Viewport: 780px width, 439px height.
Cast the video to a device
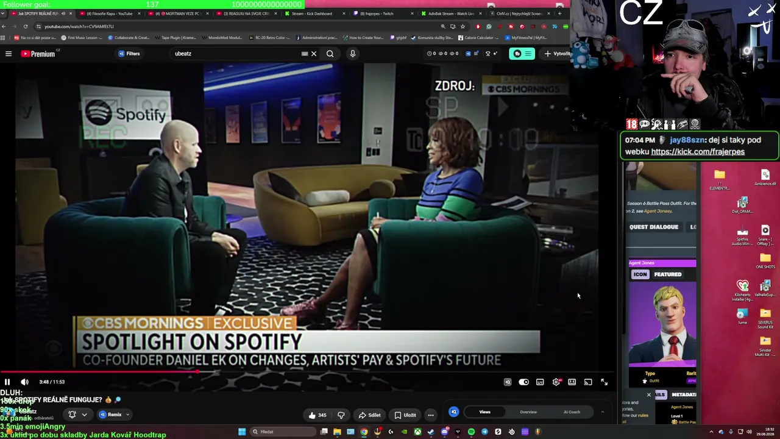coord(588,382)
